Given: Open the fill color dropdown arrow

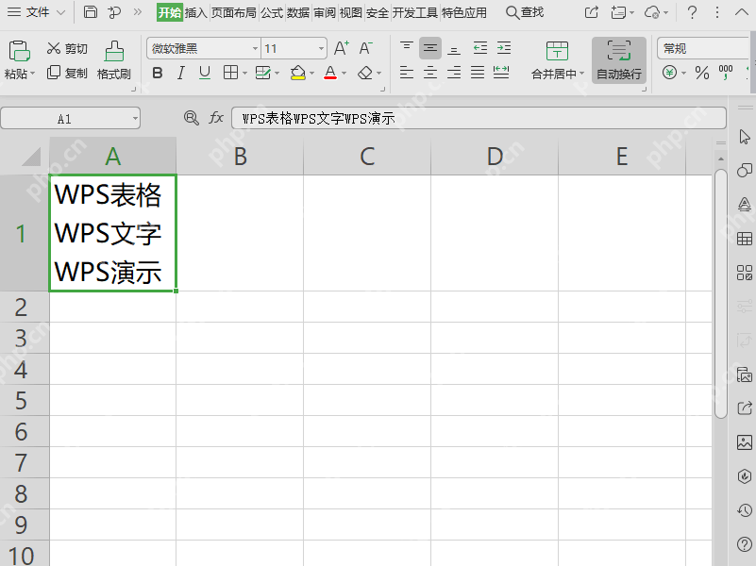Looking at the screenshot, I should pos(312,74).
